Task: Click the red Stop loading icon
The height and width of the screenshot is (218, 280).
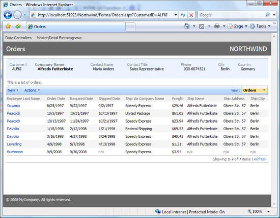Action: pyautogui.click(x=191, y=15)
